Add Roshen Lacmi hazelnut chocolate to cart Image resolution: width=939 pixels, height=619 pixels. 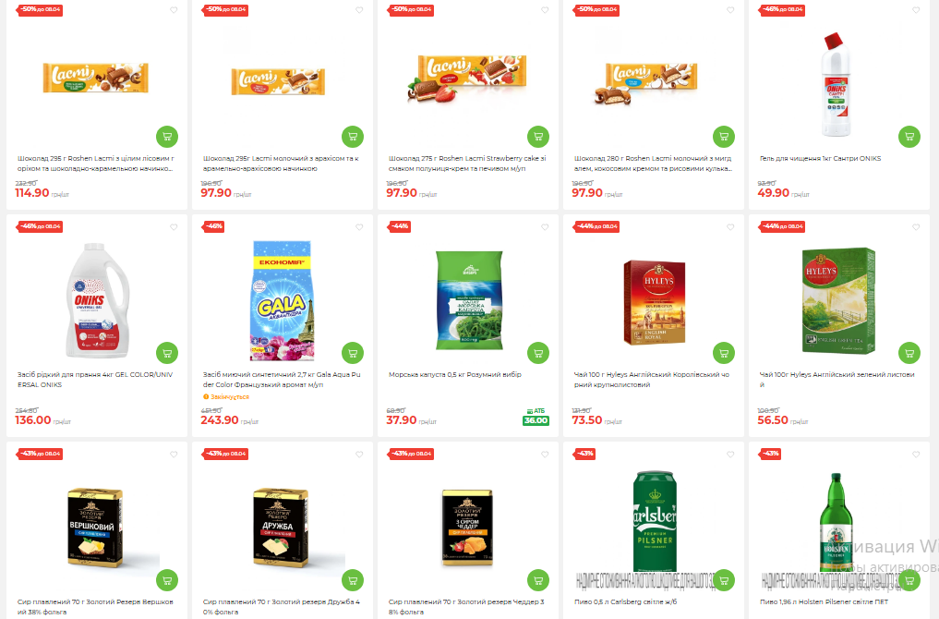[167, 137]
